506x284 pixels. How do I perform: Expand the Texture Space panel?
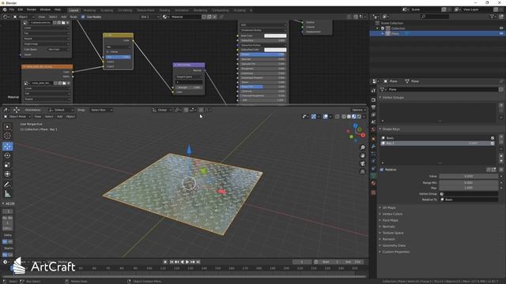pos(393,233)
